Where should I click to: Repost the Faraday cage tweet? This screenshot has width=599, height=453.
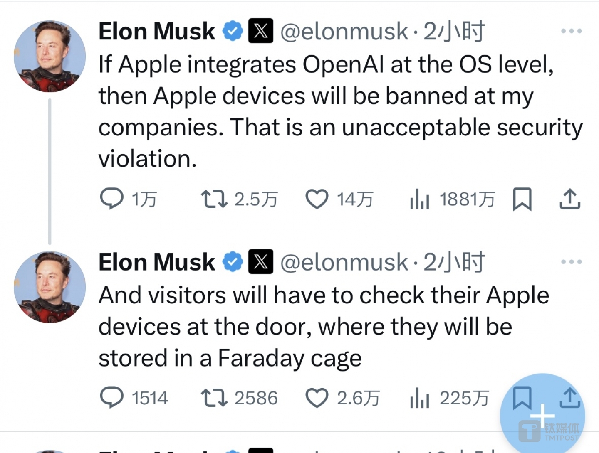point(214,398)
